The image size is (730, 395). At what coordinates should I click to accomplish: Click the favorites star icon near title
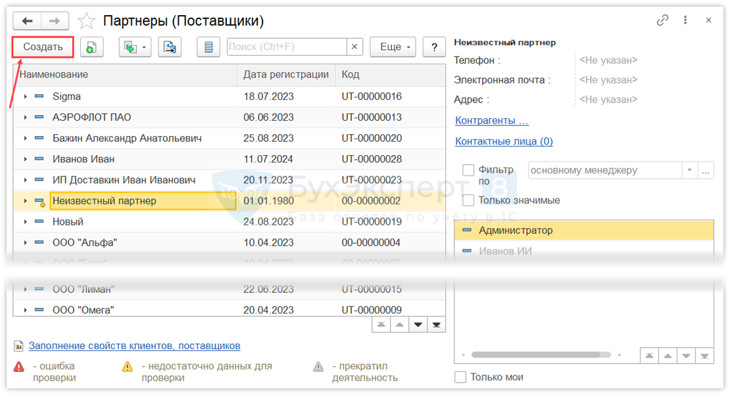tap(87, 21)
